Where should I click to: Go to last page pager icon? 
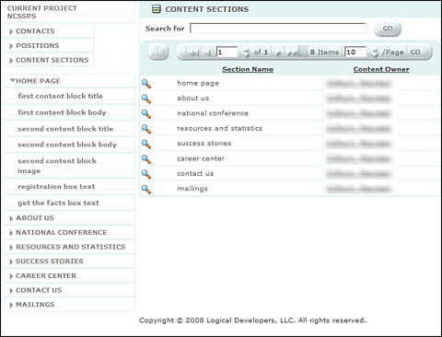point(291,52)
